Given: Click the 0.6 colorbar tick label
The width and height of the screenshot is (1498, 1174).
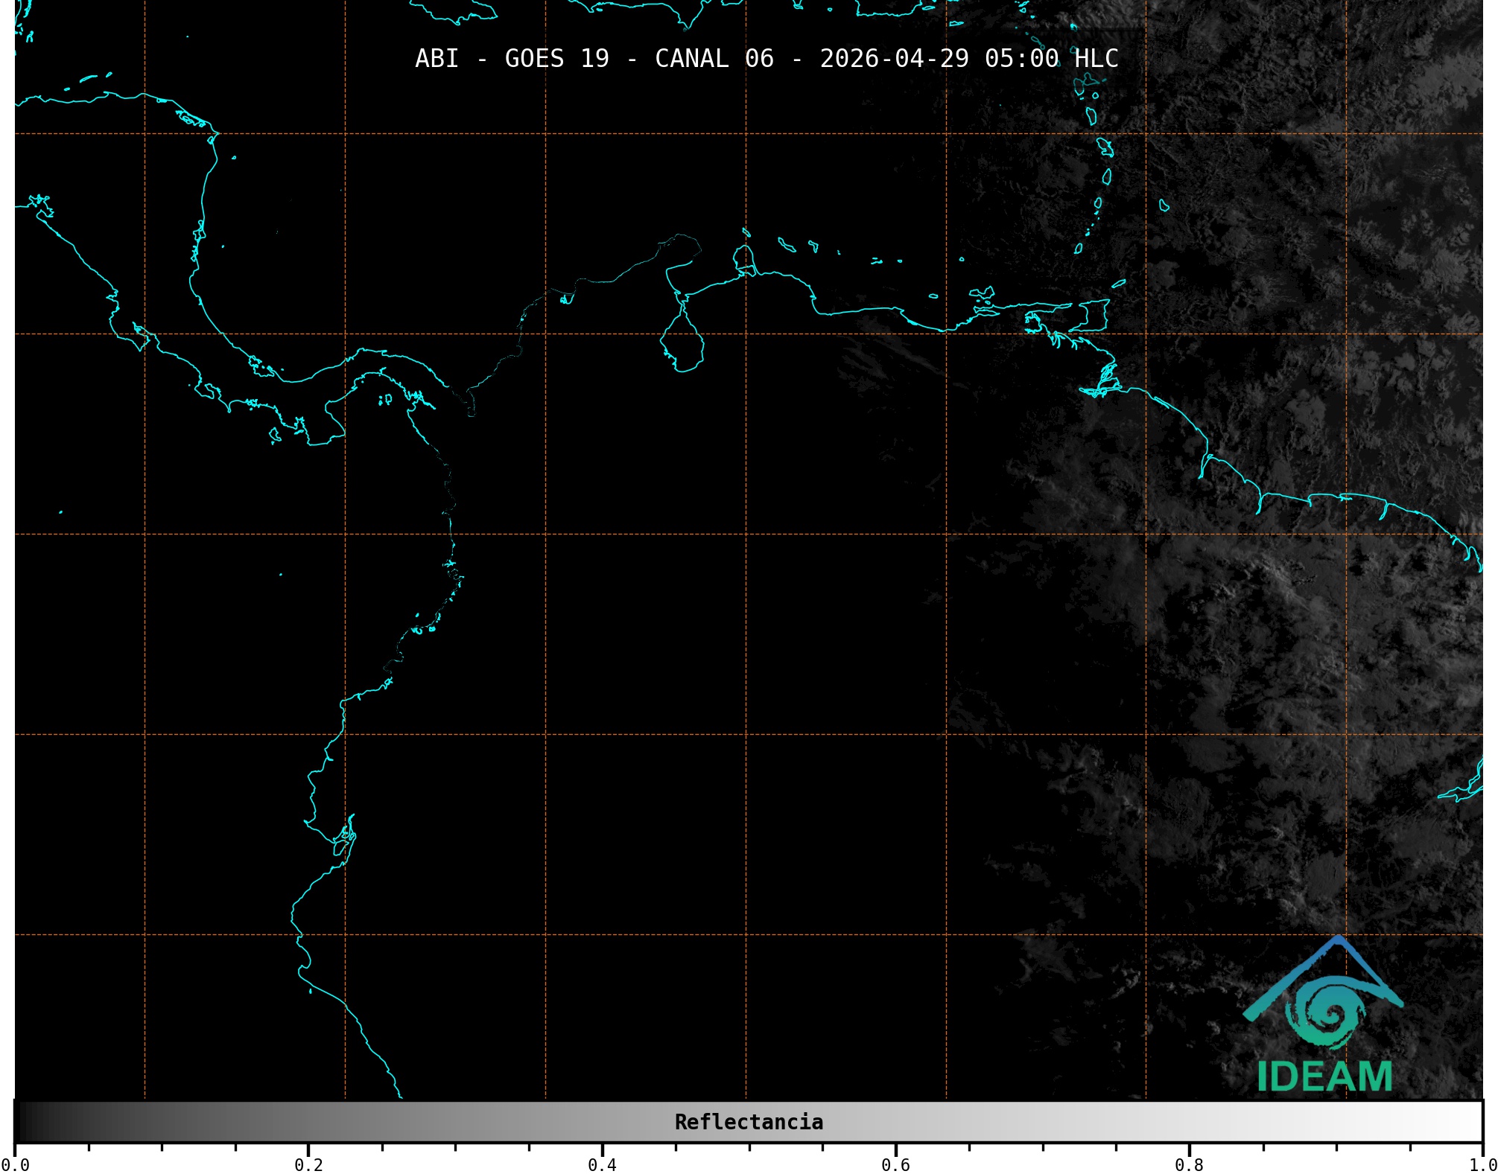Looking at the screenshot, I should coord(895,1164).
